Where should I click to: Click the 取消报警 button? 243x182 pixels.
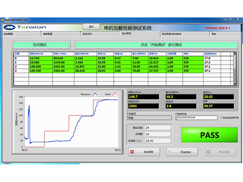(x=144, y=152)
